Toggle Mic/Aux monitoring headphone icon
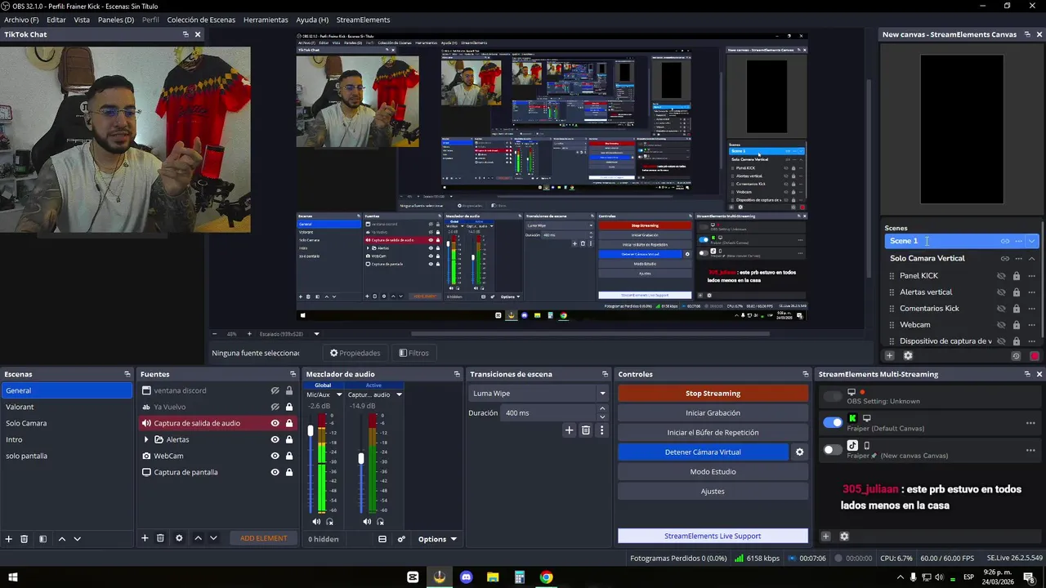 point(329,521)
